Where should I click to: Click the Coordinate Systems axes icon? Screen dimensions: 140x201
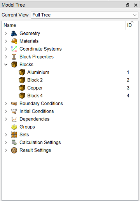tap(14, 49)
